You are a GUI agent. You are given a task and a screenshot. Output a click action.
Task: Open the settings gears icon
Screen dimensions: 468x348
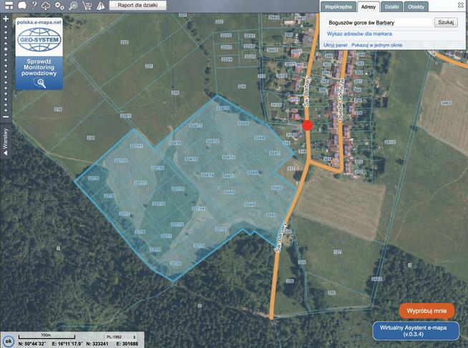(x=59, y=5)
